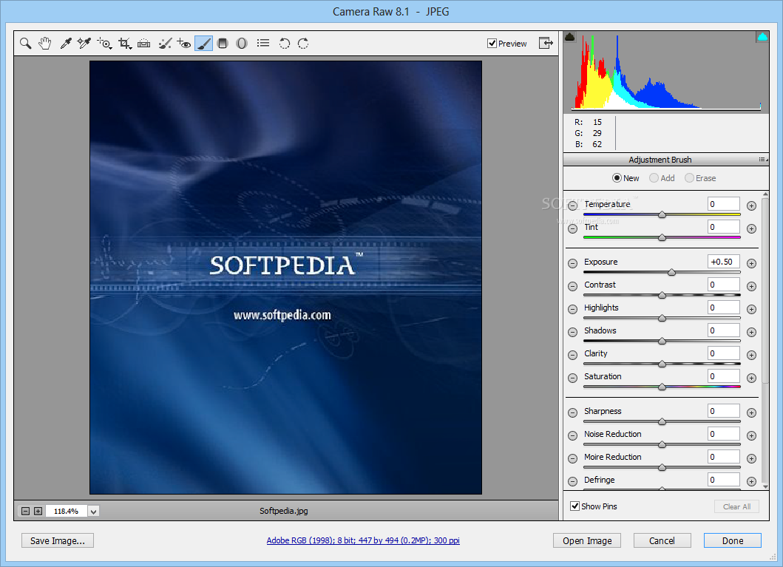Open the zoom level dropdown
The width and height of the screenshot is (783, 567).
pyautogui.click(x=94, y=511)
